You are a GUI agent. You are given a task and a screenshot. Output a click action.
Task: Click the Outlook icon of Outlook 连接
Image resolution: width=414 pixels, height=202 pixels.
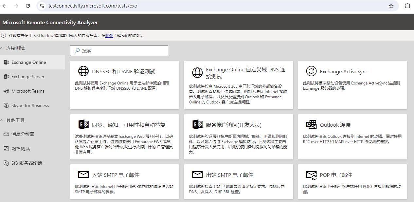pos(311,124)
